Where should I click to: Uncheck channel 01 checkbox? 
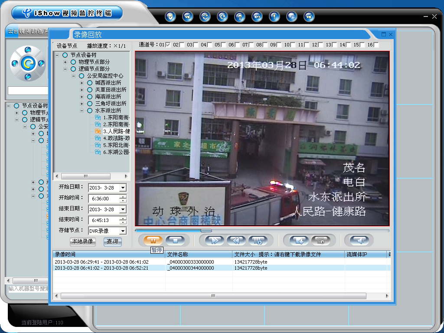(168, 45)
